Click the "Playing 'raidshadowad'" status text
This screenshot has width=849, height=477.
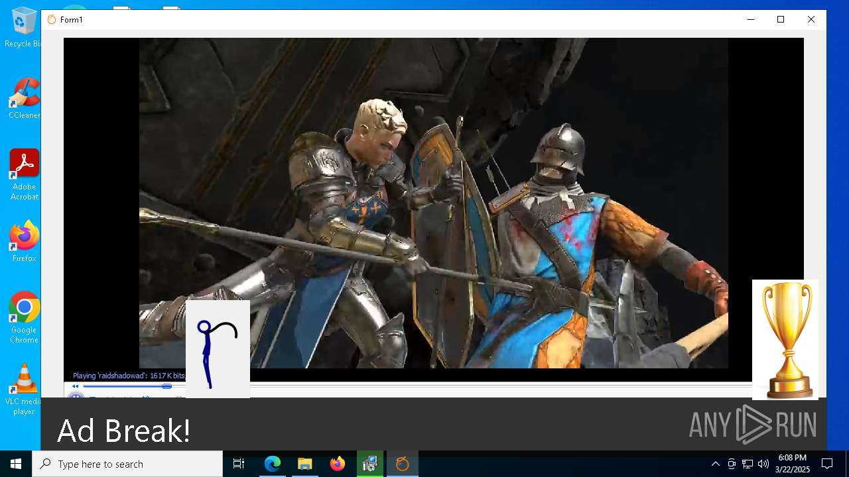click(129, 376)
